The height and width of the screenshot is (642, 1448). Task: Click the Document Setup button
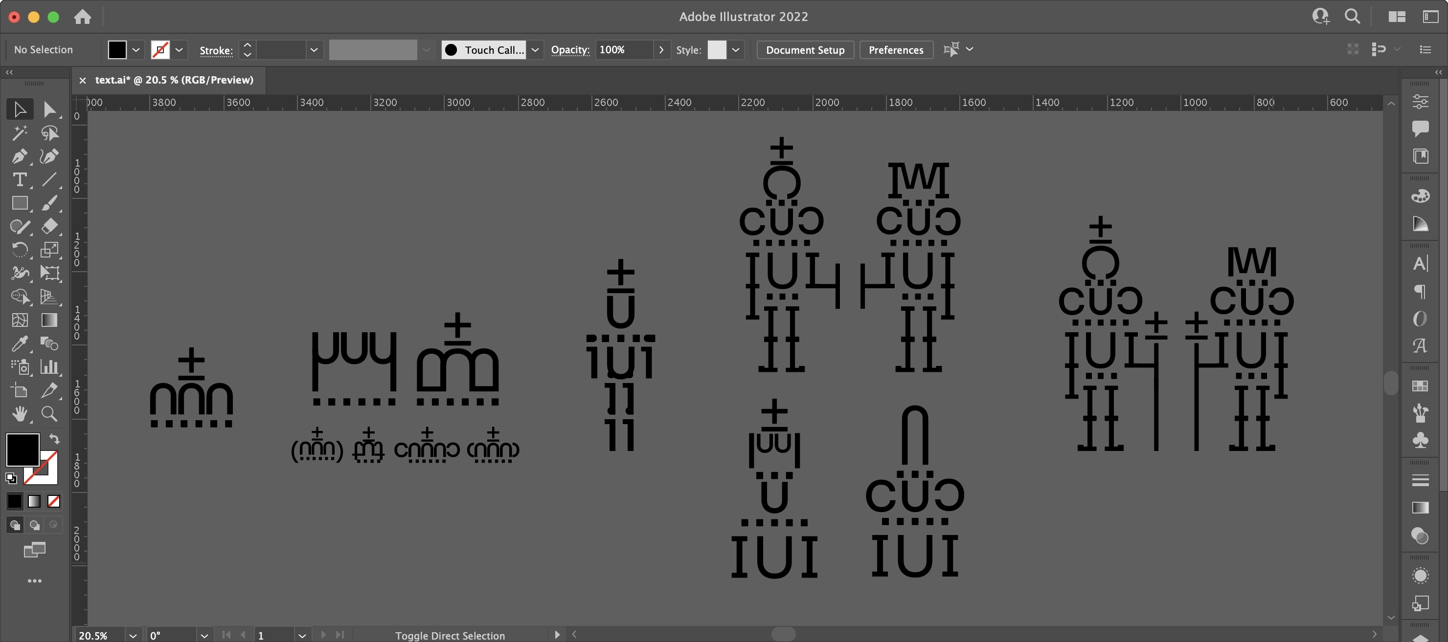pyautogui.click(x=805, y=50)
